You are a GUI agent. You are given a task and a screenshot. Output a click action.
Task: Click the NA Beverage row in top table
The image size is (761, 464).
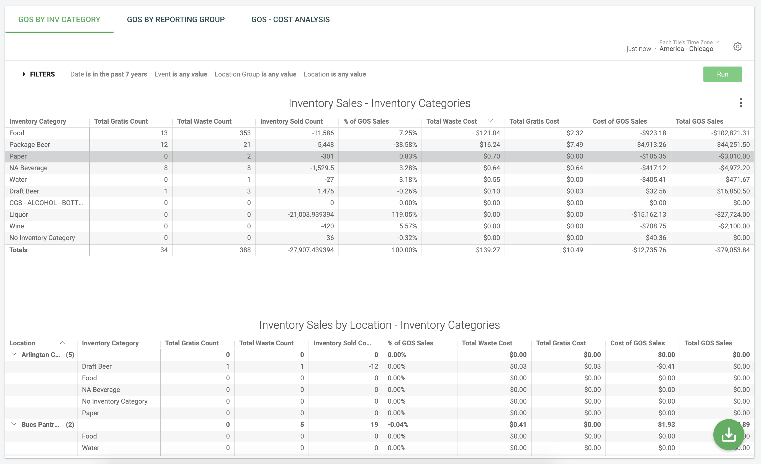coord(380,168)
